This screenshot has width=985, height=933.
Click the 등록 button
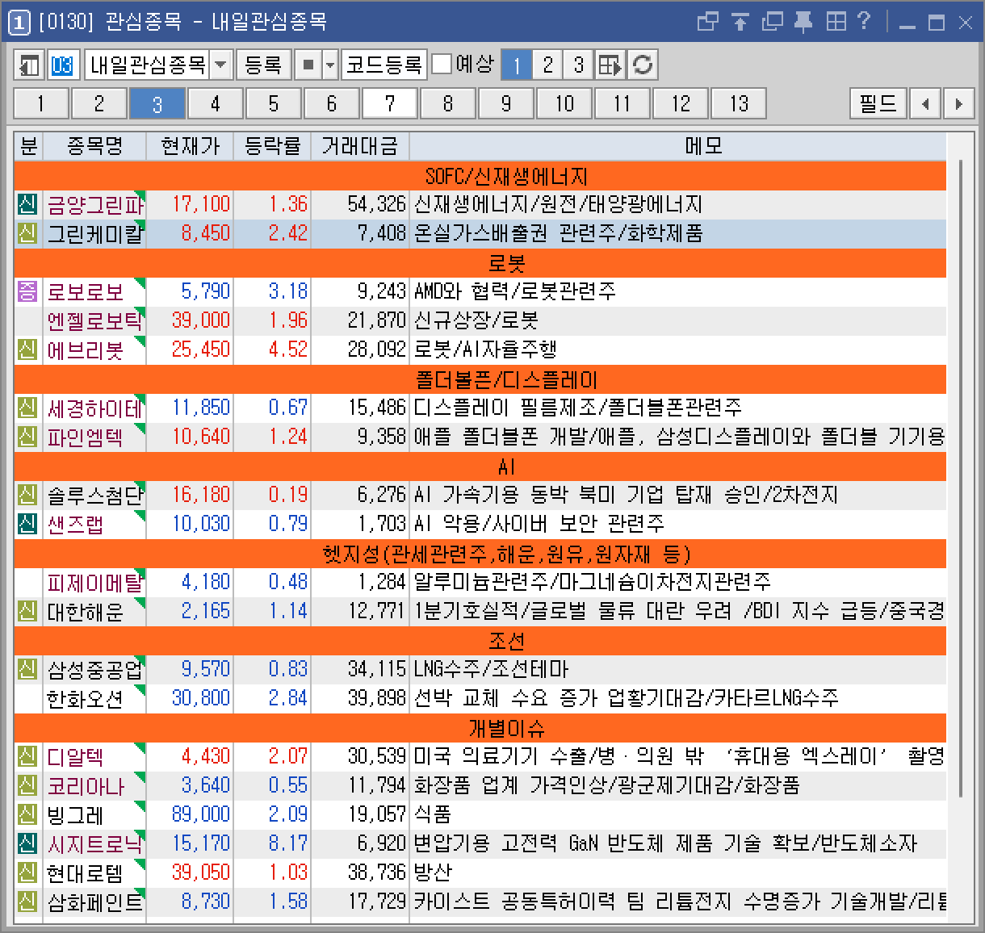pyautogui.click(x=263, y=65)
